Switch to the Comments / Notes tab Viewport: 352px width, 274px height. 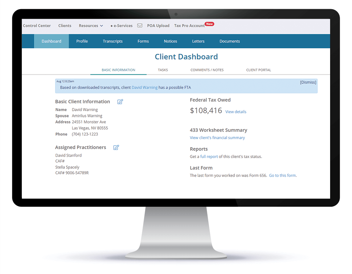coord(207,70)
